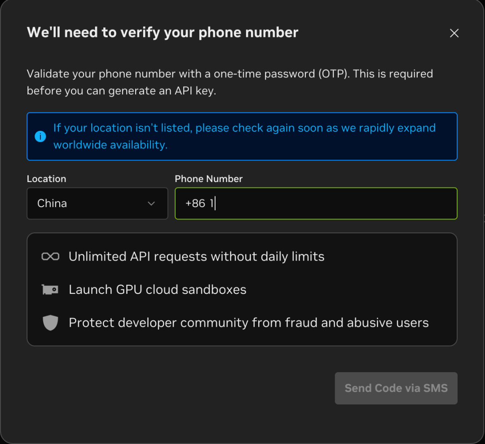Click the blue info icon in the banner
This screenshot has height=444, width=485.
click(x=40, y=137)
